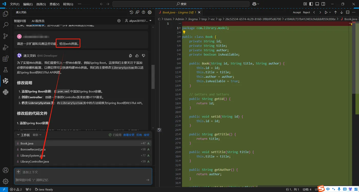This screenshot has width=359, height=192.
Task: Toggle primary side bar visibility
Action: 311,4
